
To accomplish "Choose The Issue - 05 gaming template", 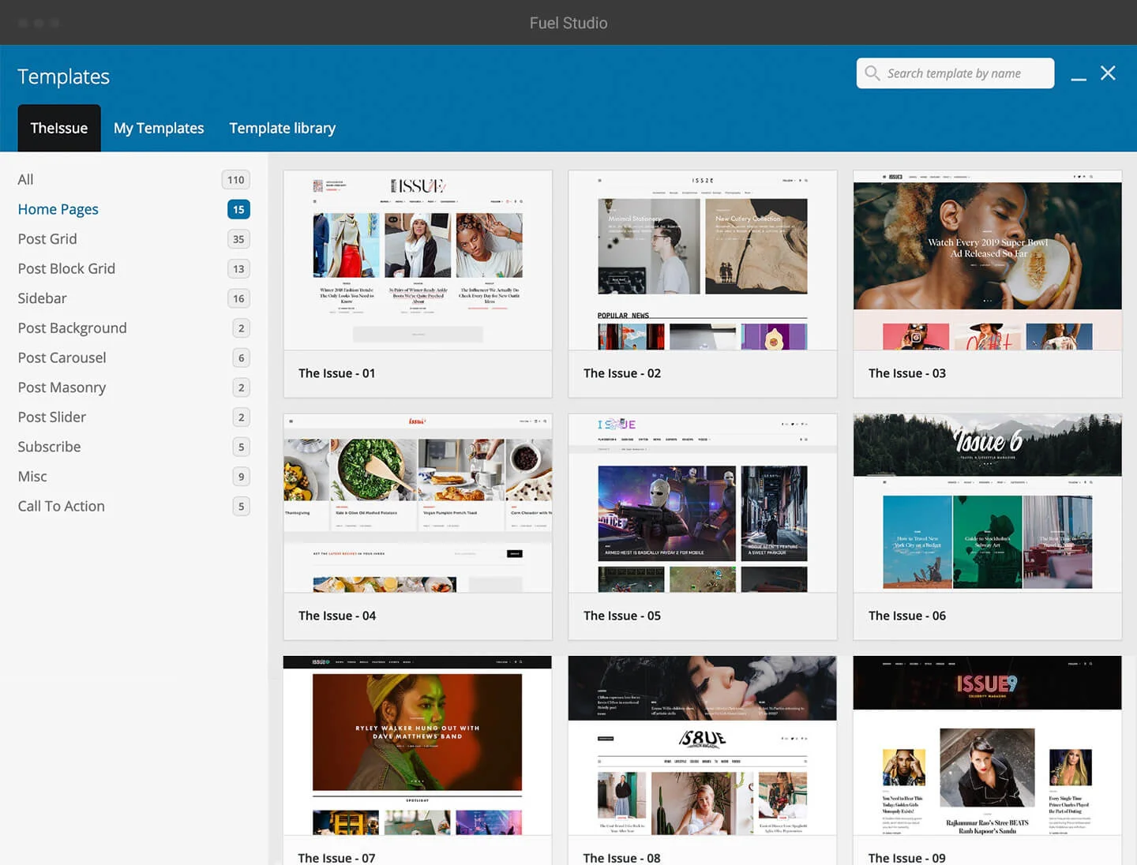I will pyautogui.click(x=703, y=504).
